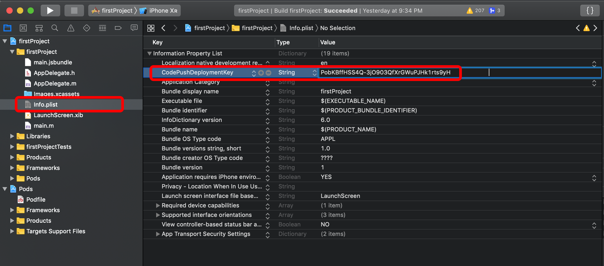Open the Application Category value popup

coord(594,83)
